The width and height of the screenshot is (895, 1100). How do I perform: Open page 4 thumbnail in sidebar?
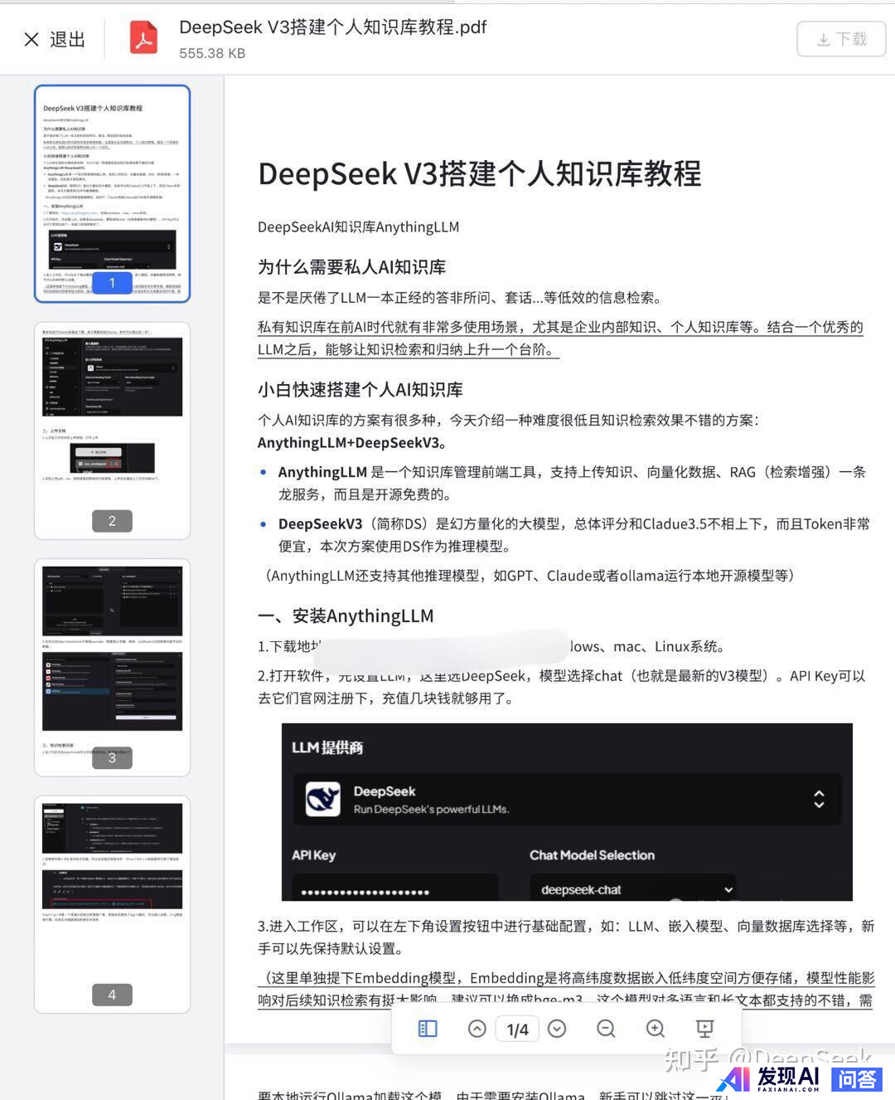(112, 904)
